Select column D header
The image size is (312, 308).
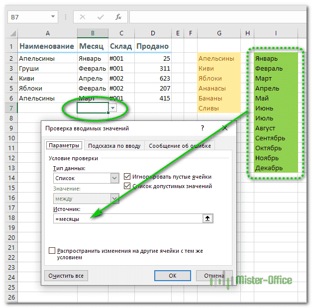[x=153, y=33]
